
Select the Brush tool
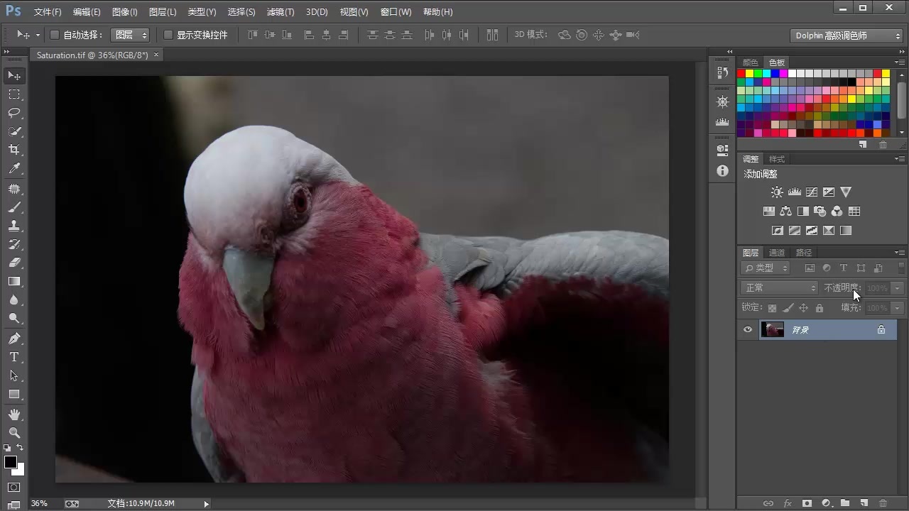coord(14,207)
